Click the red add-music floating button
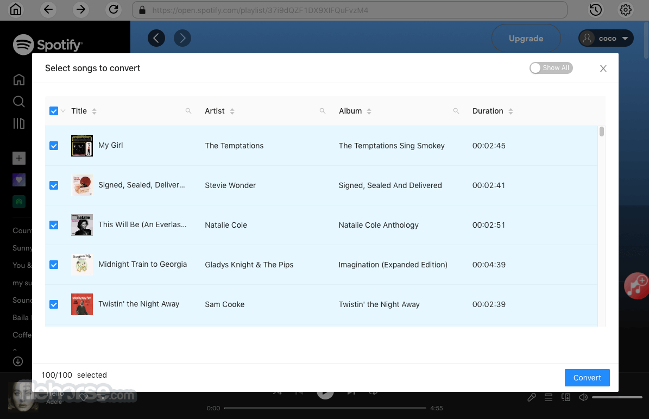This screenshot has height=419, width=649. tap(637, 286)
